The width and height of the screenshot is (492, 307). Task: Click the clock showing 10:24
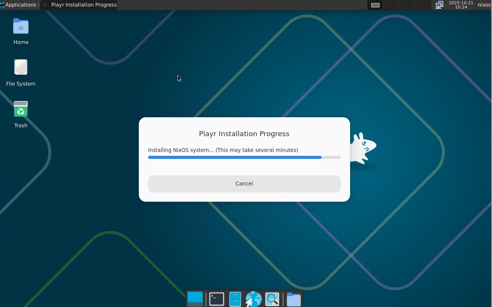point(461,5)
